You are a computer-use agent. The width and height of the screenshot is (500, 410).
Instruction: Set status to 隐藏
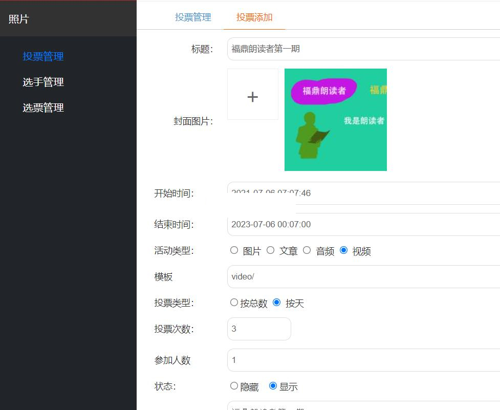(234, 386)
